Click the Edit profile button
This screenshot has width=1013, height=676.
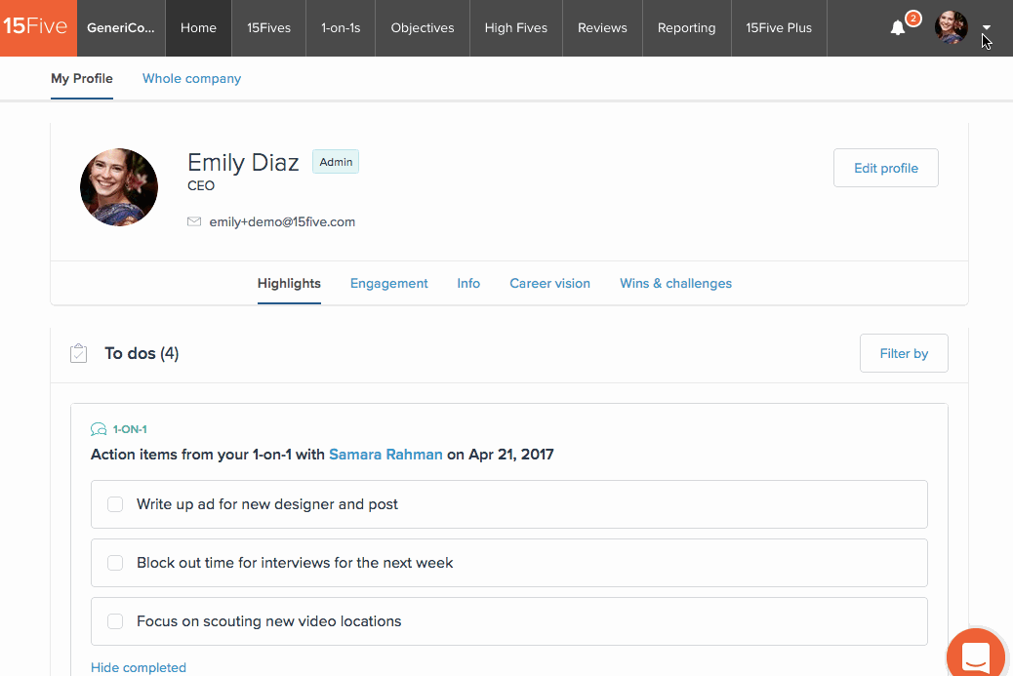(886, 168)
